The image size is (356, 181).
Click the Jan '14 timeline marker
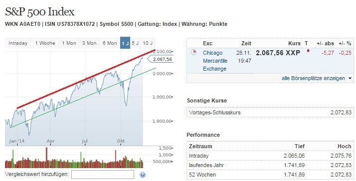tap(17, 141)
